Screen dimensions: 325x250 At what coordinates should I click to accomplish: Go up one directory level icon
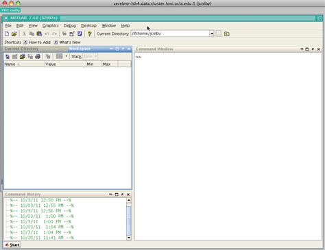coord(227,34)
